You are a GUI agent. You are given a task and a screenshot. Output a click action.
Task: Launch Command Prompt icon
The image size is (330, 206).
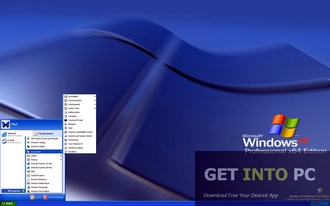[x=66, y=120]
